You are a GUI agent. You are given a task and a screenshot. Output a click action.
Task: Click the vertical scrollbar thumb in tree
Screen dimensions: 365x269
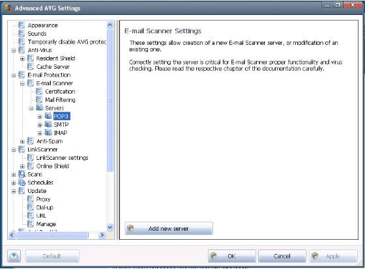[110, 100]
